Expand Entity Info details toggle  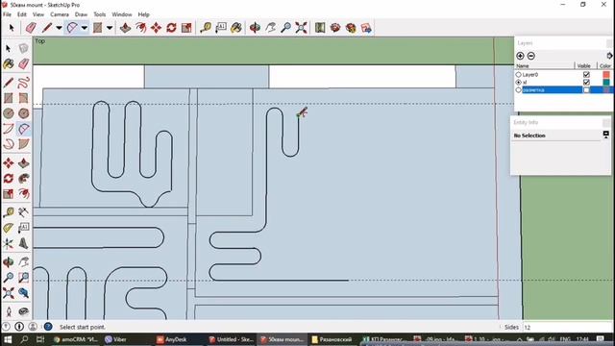coord(606,135)
